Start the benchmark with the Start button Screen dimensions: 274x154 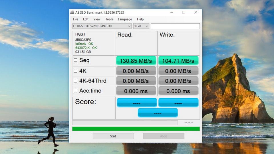113,136
